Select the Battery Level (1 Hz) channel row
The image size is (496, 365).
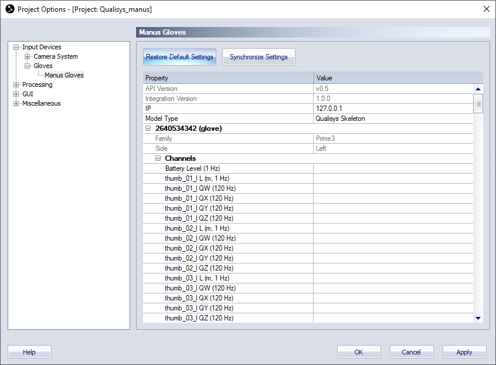coord(192,168)
